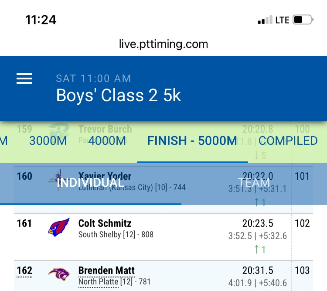Tap the live.pttiming.com address bar
The width and height of the screenshot is (327, 291).
tap(163, 44)
